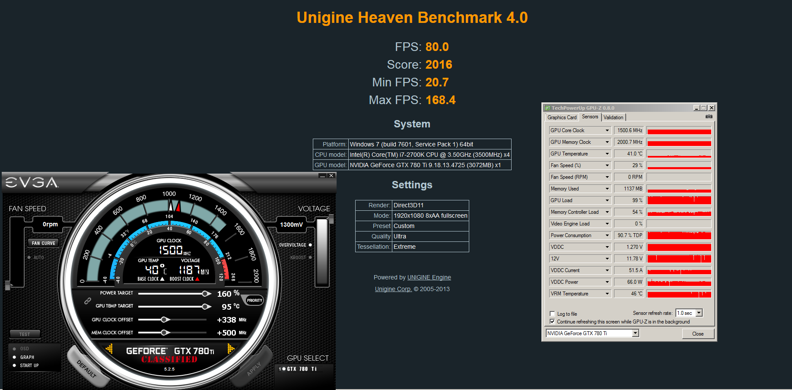
Task: Select GTX 780 Ti under GPU SELECT
Action: coord(298,369)
